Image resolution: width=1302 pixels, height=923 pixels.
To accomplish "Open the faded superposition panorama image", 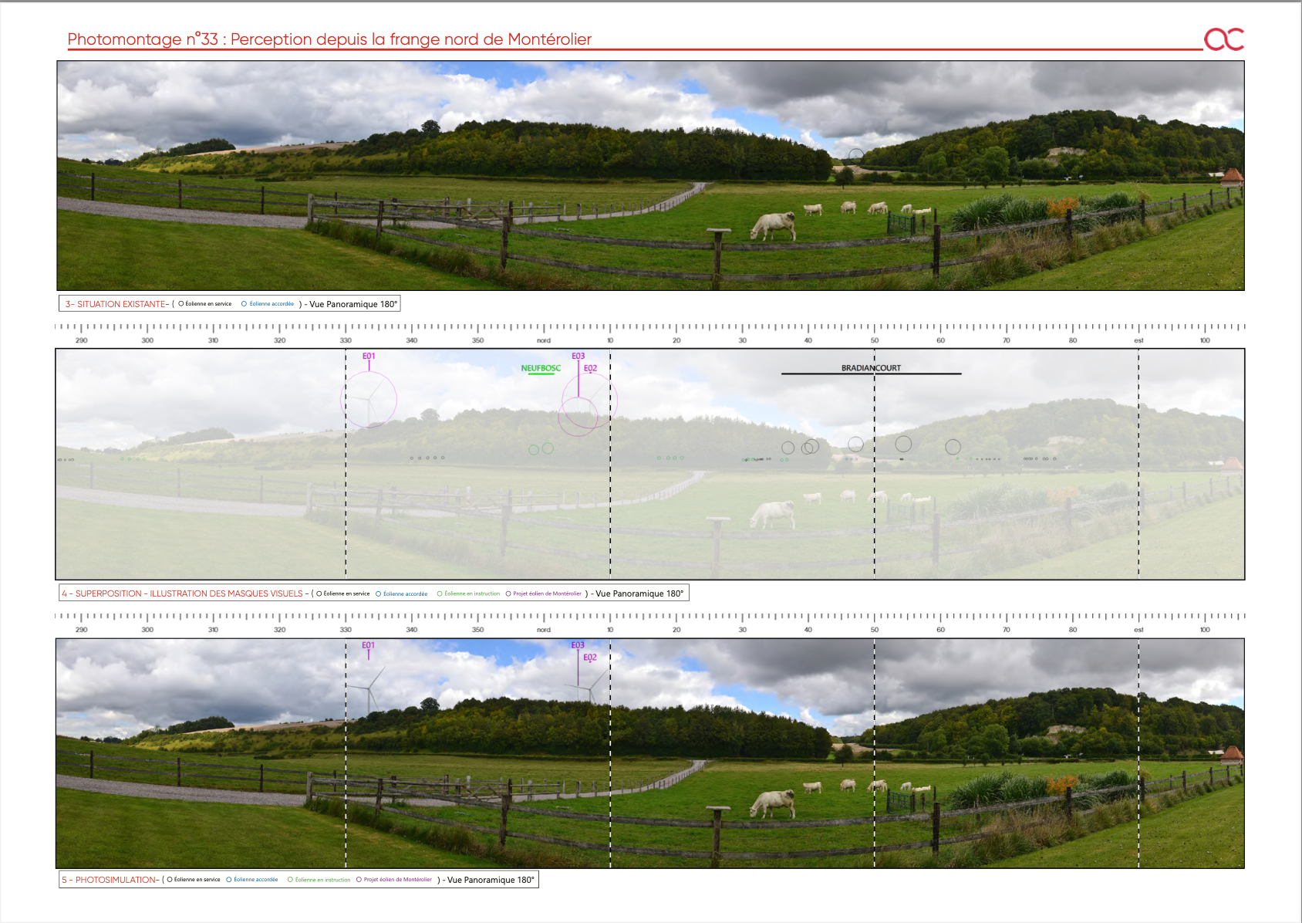I will point(650,464).
